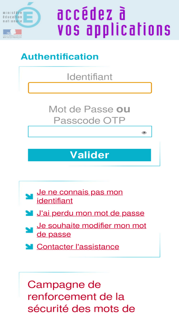
Task: Click the Authentification heading
Action: (60, 57)
